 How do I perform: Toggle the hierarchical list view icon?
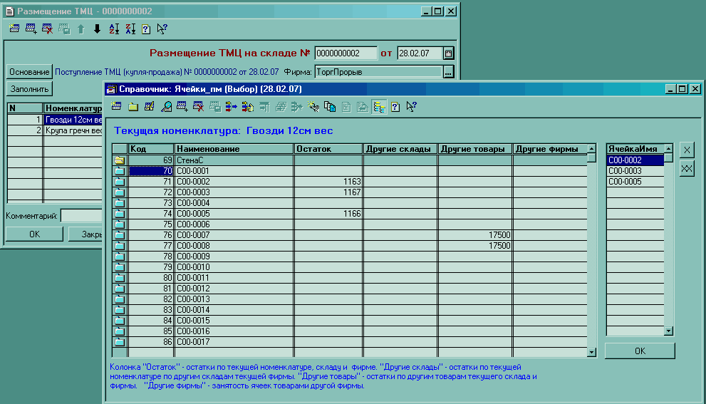[x=379, y=107]
